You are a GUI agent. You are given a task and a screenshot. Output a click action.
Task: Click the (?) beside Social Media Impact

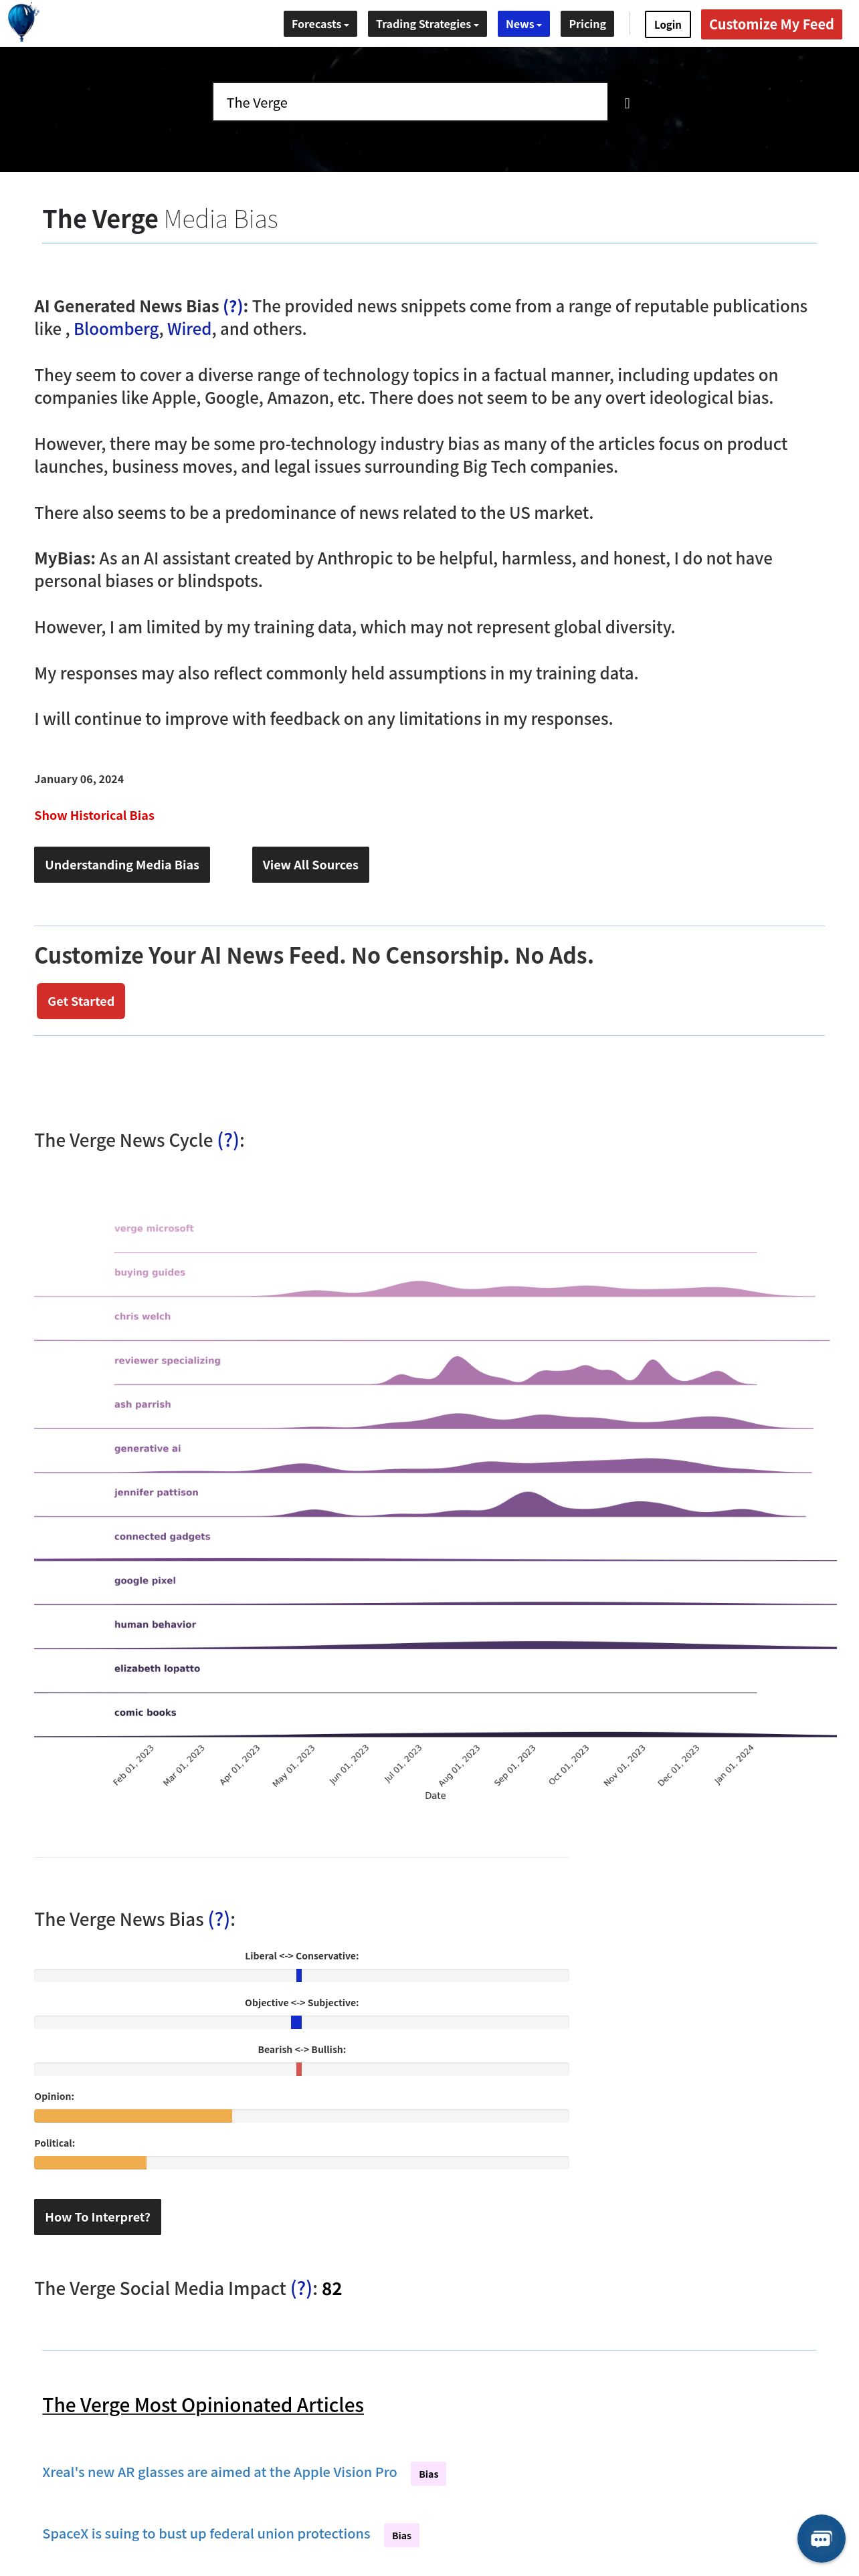coord(302,2288)
